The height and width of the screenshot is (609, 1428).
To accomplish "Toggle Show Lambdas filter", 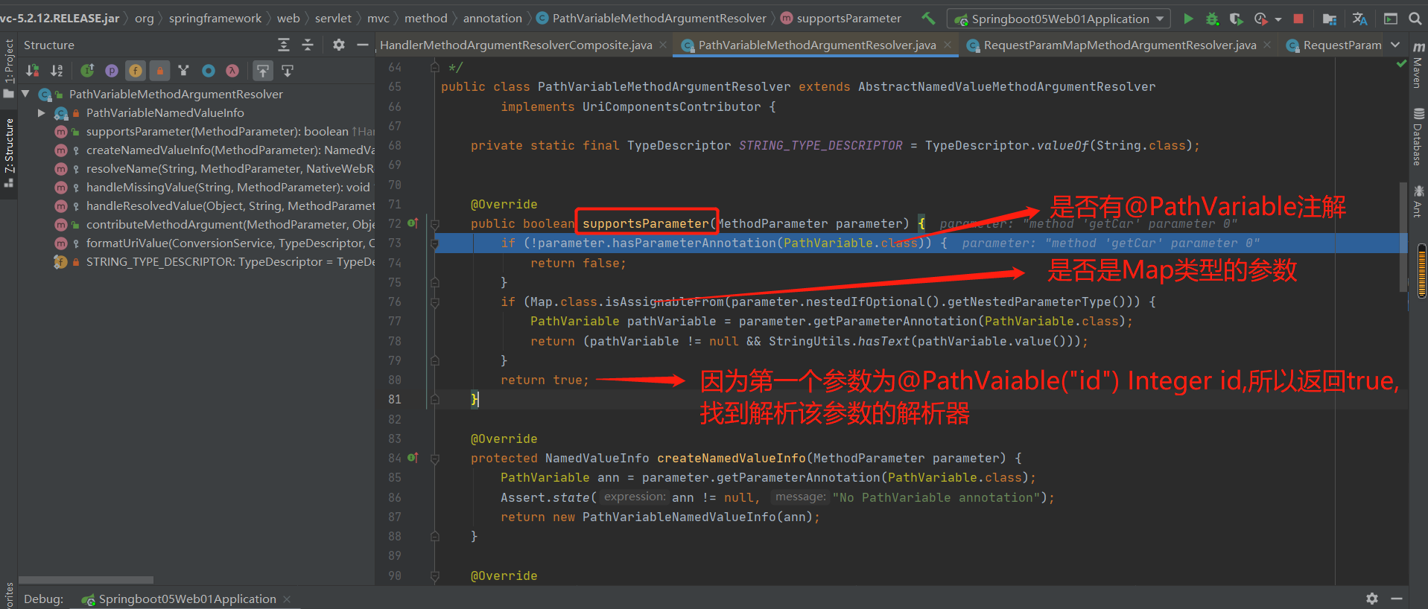I will click(232, 71).
